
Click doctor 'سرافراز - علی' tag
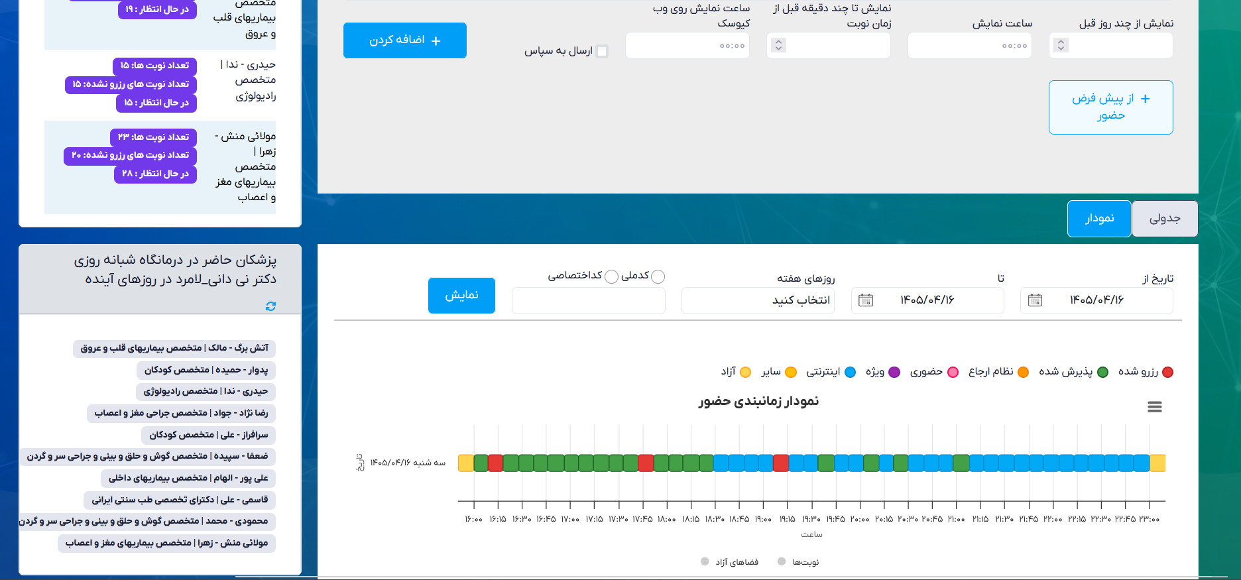click(x=208, y=435)
